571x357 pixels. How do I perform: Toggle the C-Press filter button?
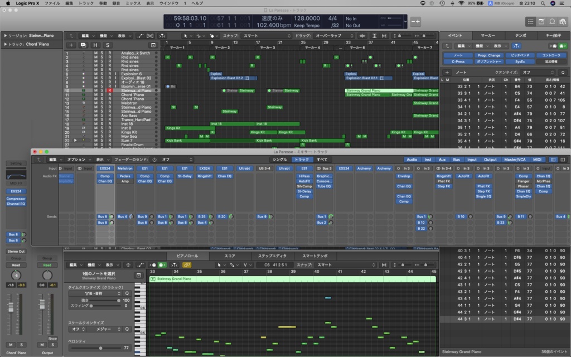click(x=458, y=61)
